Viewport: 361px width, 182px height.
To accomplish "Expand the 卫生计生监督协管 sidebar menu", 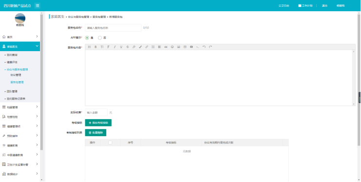I will coord(20,164).
